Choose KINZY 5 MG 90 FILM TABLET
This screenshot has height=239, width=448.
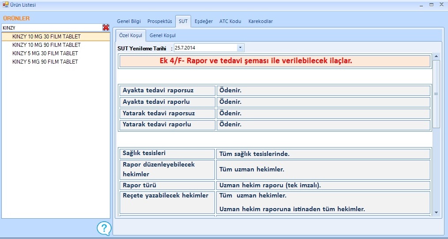45,62
